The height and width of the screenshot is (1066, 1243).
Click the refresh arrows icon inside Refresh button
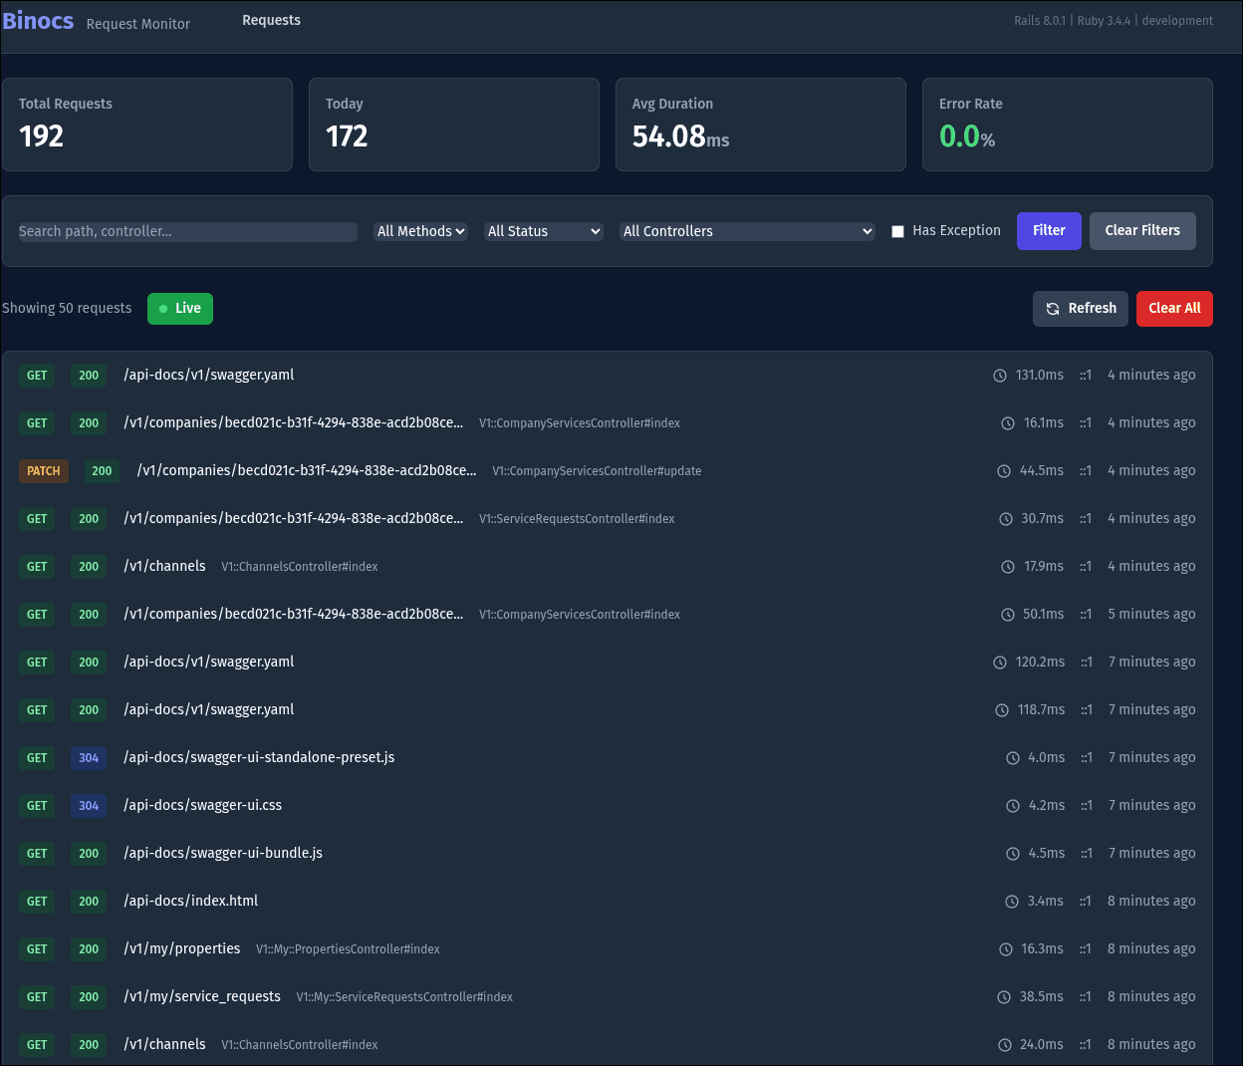click(x=1052, y=309)
